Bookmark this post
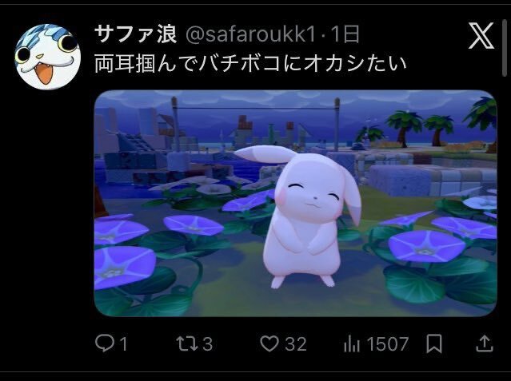This screenshot has width=511, height=381. [x=434, y=343]
